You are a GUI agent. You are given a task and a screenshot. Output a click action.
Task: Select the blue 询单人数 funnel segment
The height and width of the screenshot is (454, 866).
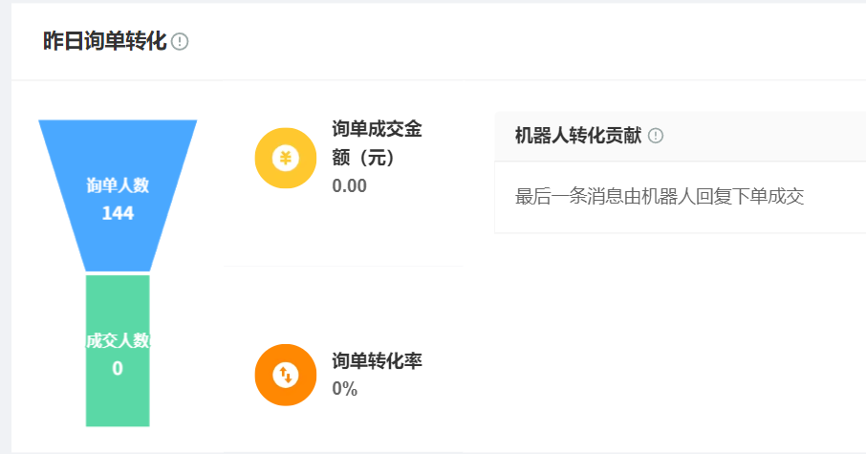click(118, 196)
